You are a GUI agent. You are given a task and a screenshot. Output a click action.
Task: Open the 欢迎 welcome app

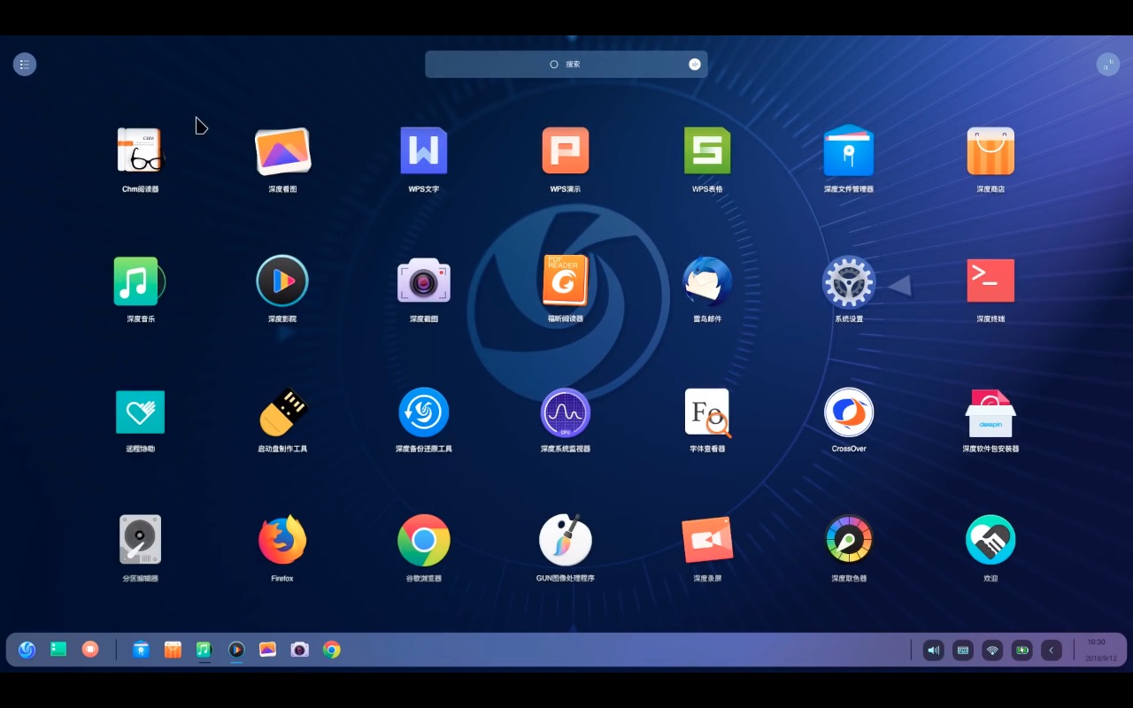[990, 540]
